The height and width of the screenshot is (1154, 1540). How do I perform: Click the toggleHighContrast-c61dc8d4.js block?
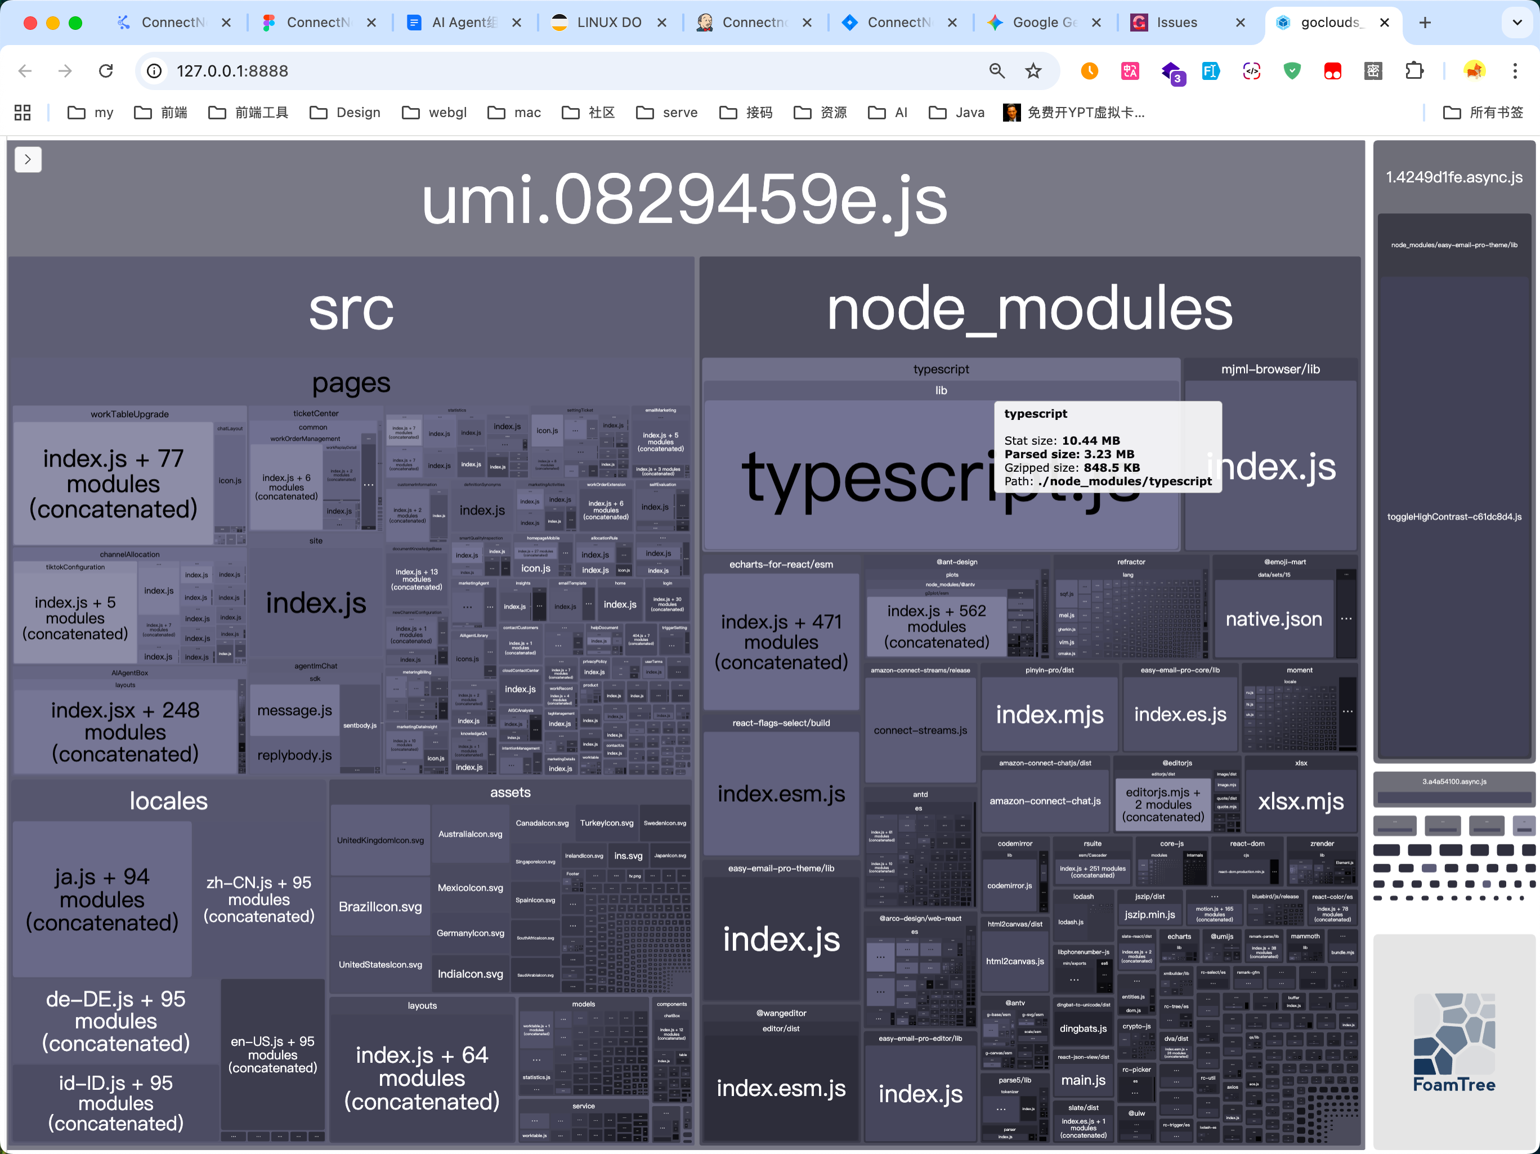[1454, 517]
